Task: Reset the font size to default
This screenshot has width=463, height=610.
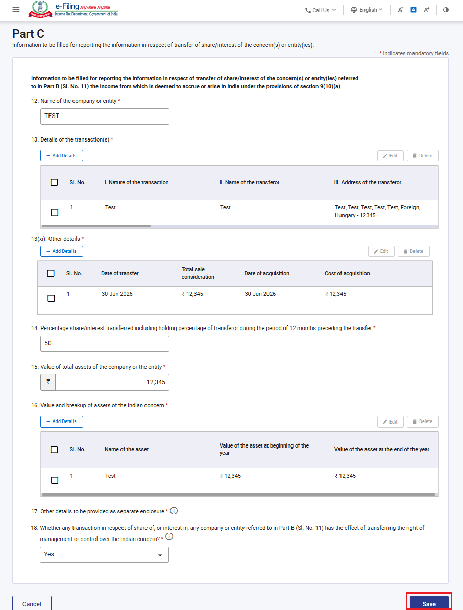Action: (x=413, y=10)
